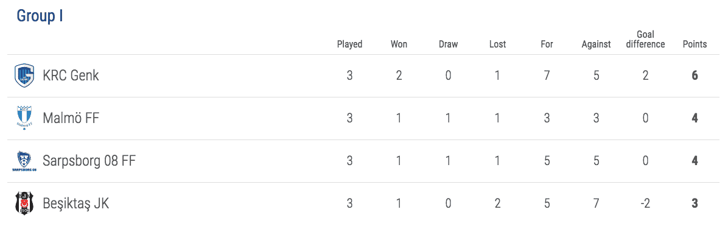Image resolution: width=728 pixels, height=226 pixels.
Task: Open the Sarpsborg 08 FF team link
Action: (89, 161)
